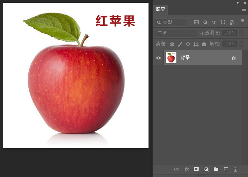Filter layers by pixel layer icon
The height and width of the screenshot is (177, 248).
pos(196,22)
